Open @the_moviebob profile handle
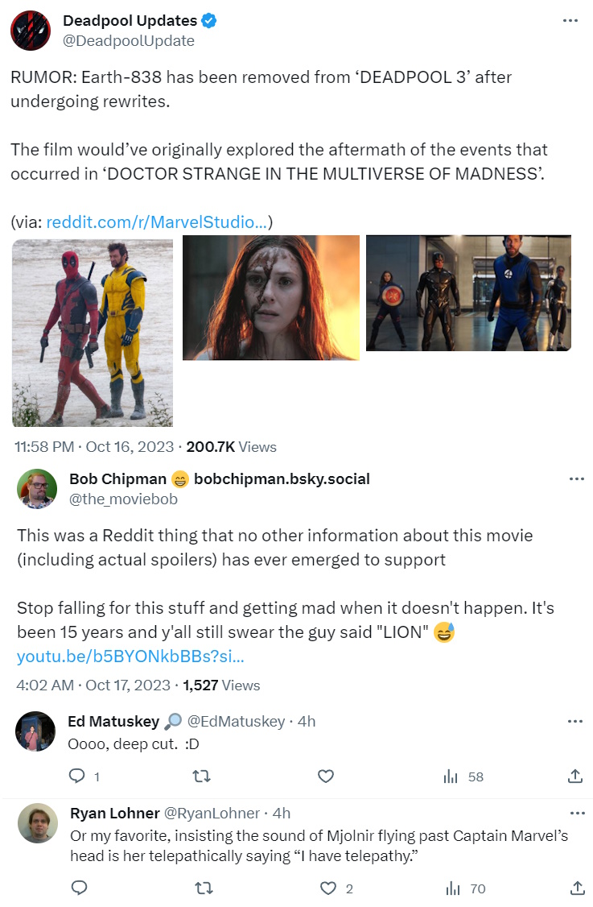The image size is (593, 907). point(123,499)
